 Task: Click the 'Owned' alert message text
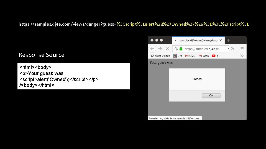[197, 79]
